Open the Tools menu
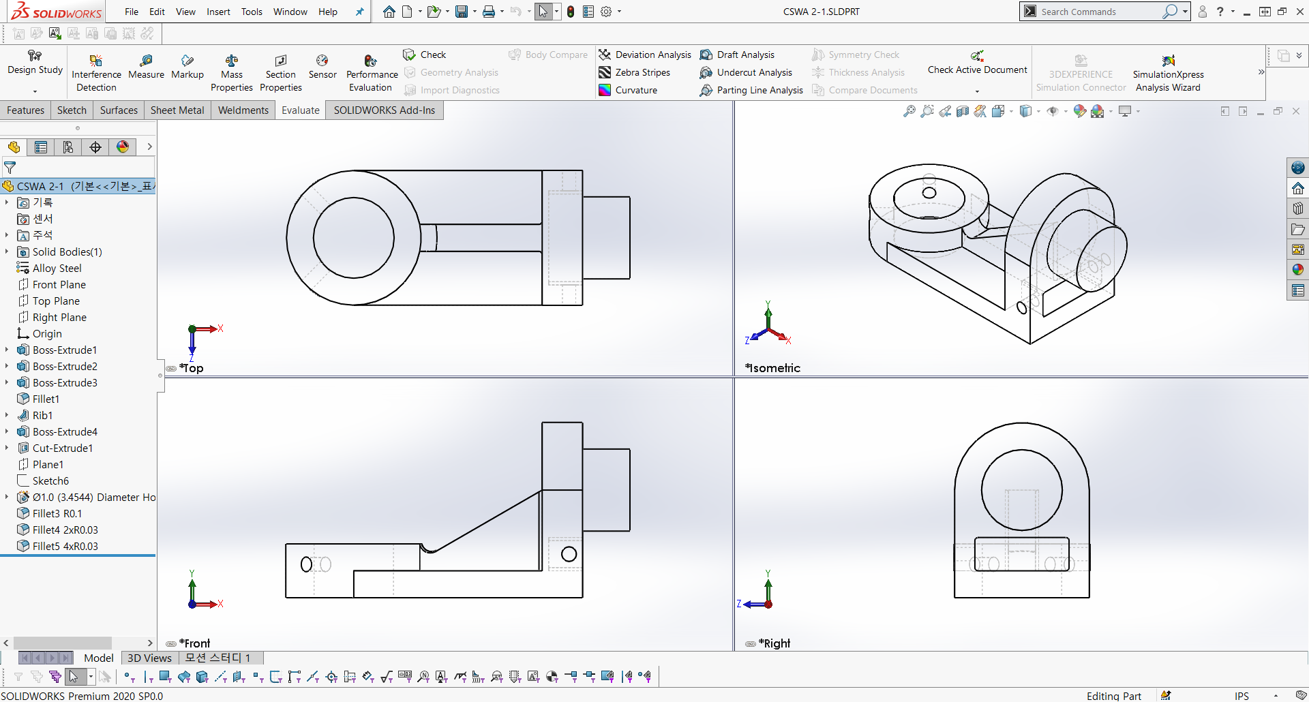This screenshot has height=702, width=1309. pyautogui.click(x=252, y=12)
